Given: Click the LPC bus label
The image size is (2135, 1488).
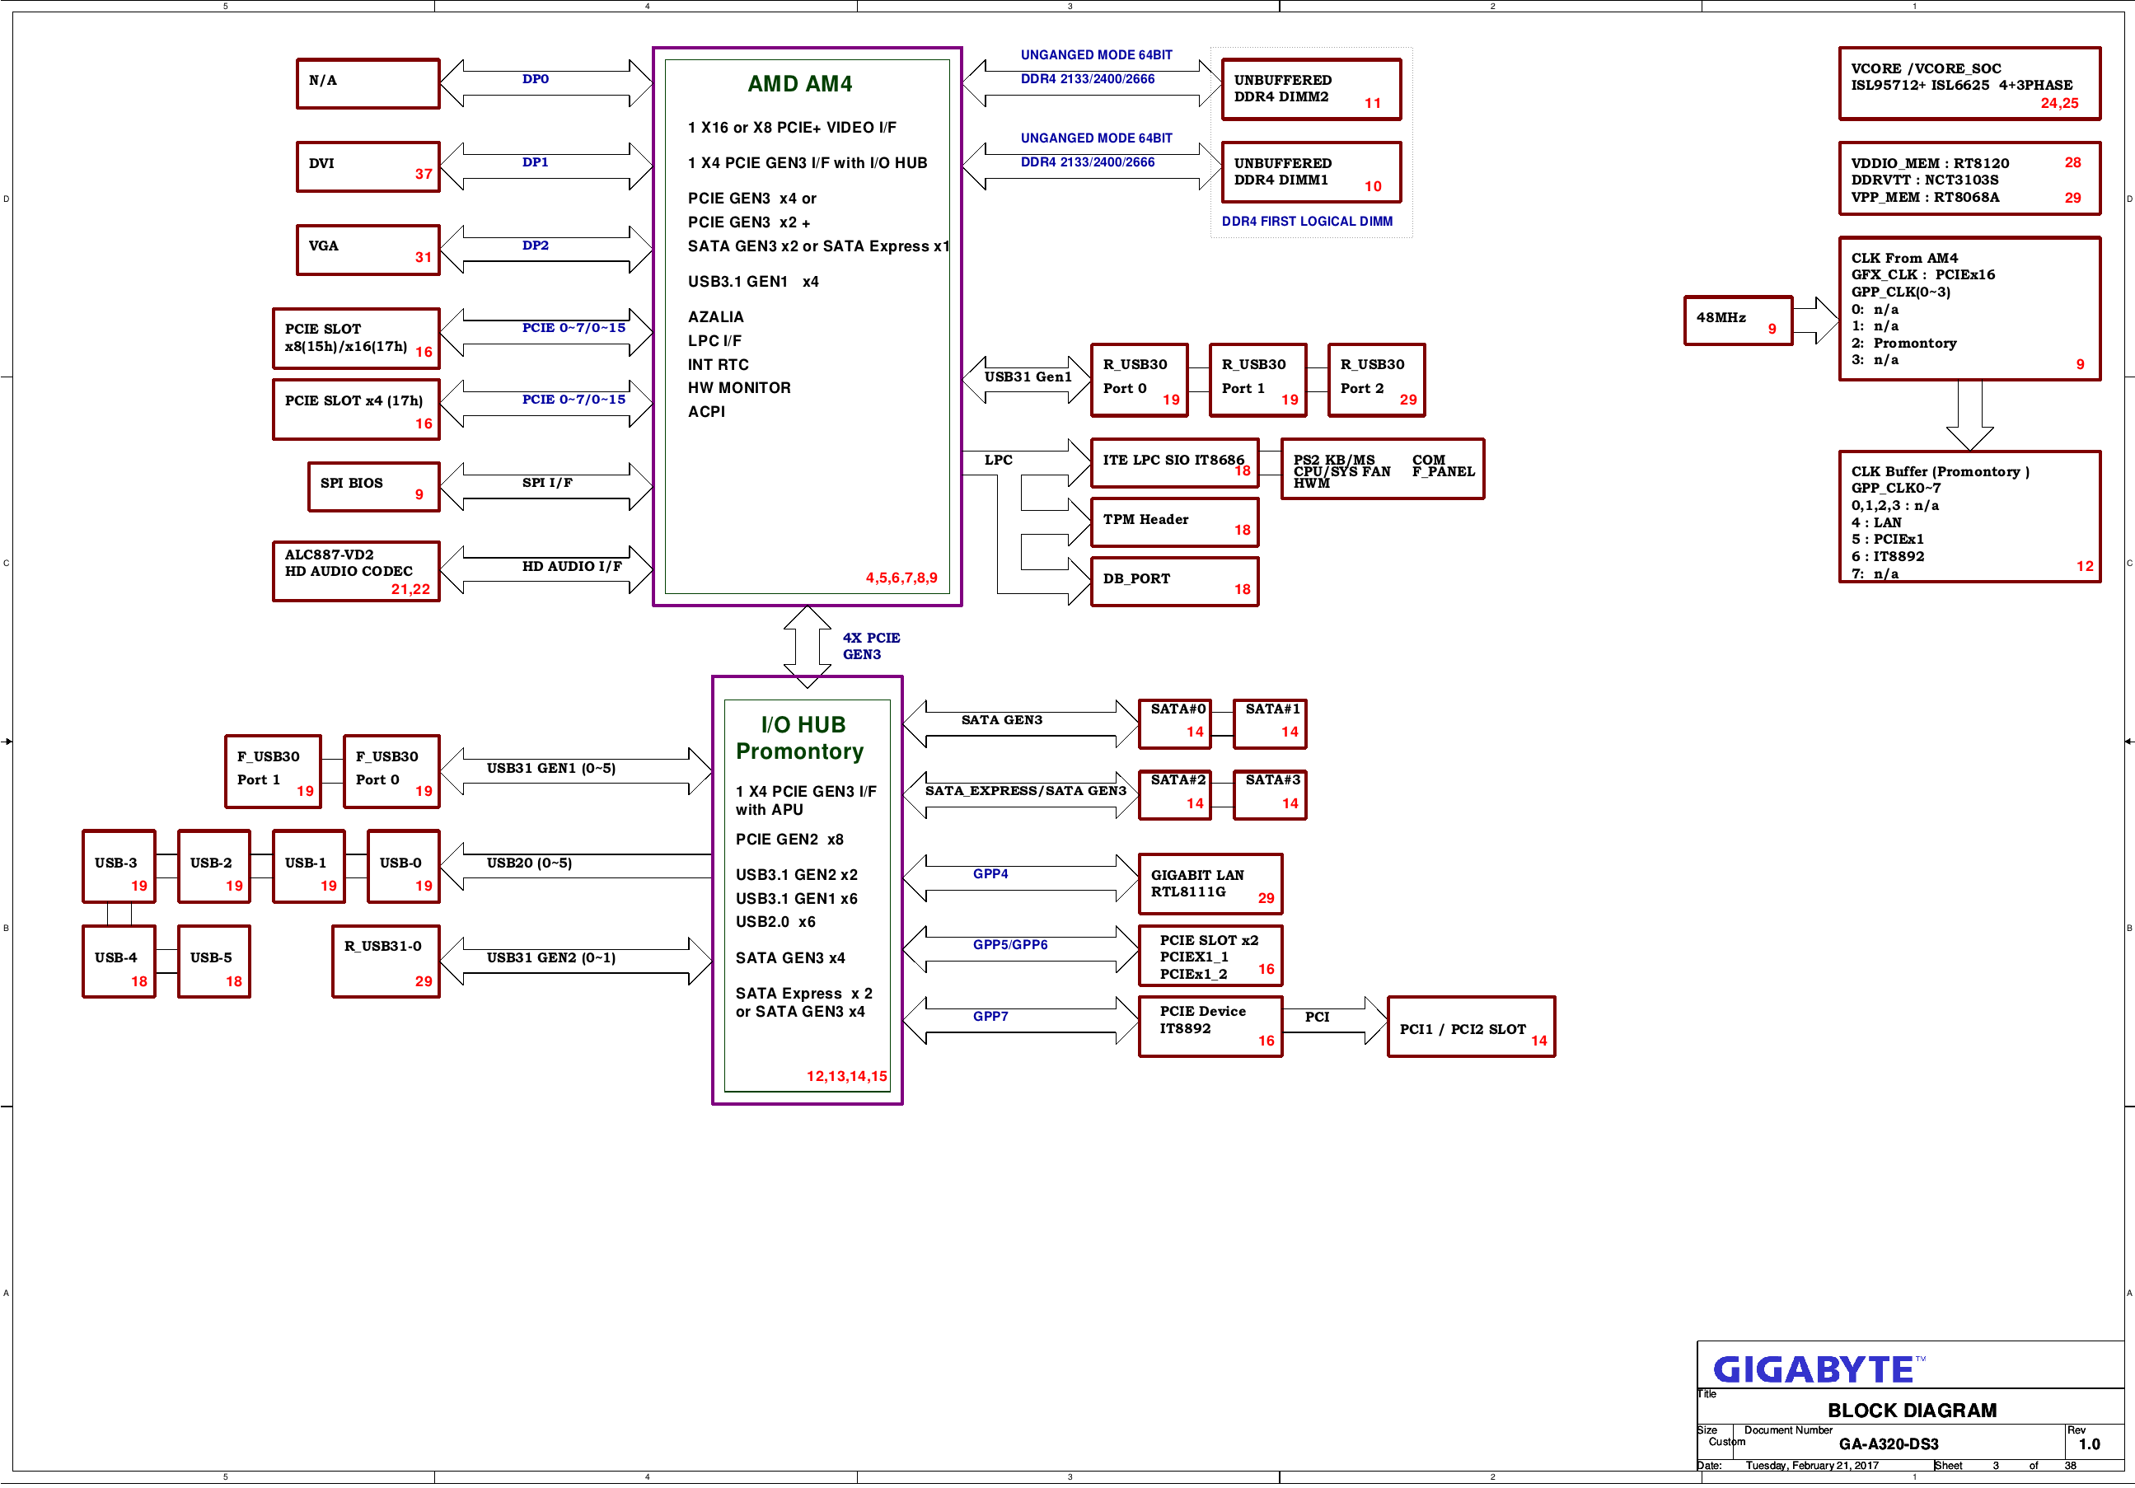Looking at the screenshot, I should coord(999,460).
